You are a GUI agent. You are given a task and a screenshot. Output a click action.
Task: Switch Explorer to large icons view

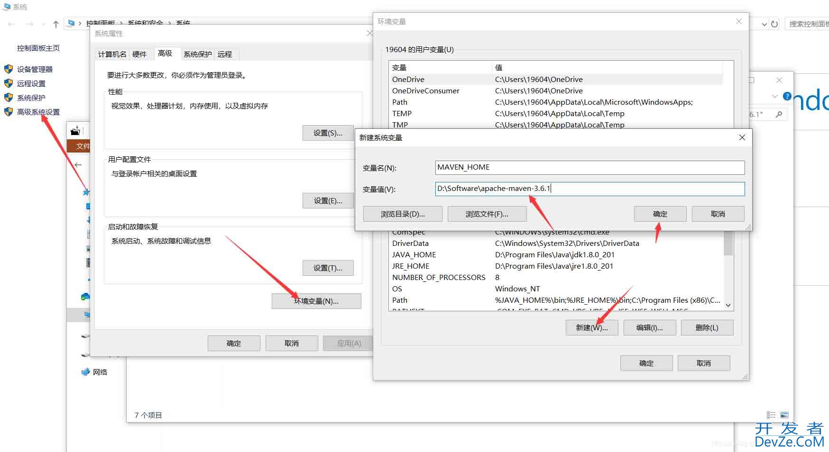(x=784, y=415)
